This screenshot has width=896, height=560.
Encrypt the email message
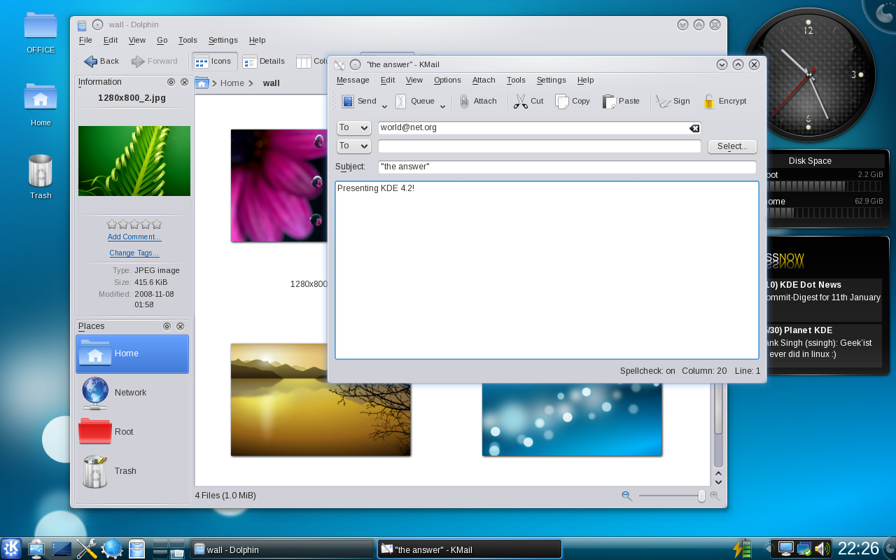[x=725, y=101]
